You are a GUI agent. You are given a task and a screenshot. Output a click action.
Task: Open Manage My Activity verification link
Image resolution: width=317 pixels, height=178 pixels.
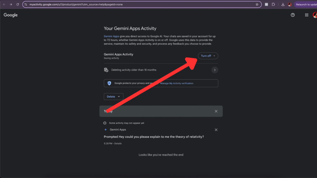point(177,83)
